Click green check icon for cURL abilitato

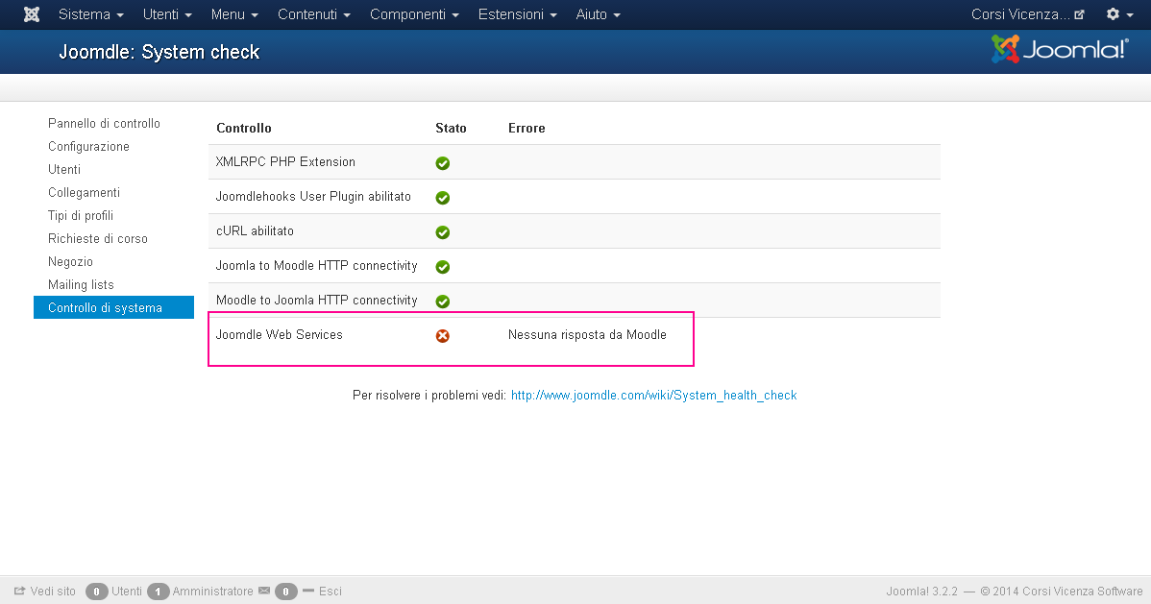(443, 232)
